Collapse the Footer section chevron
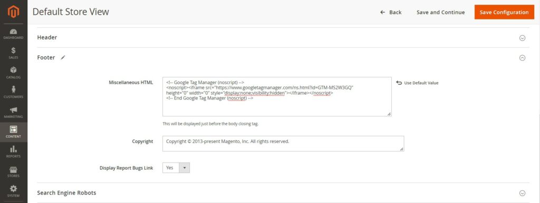 tap(522, 58)
